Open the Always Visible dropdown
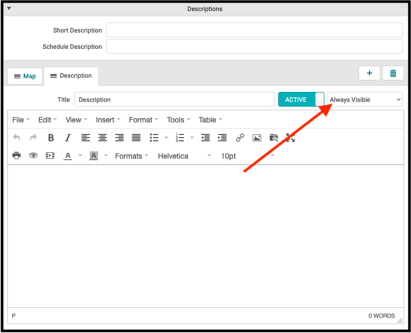The height and width of the screenshot is (333, 411). pyautogui.click(x=365, y=99)
